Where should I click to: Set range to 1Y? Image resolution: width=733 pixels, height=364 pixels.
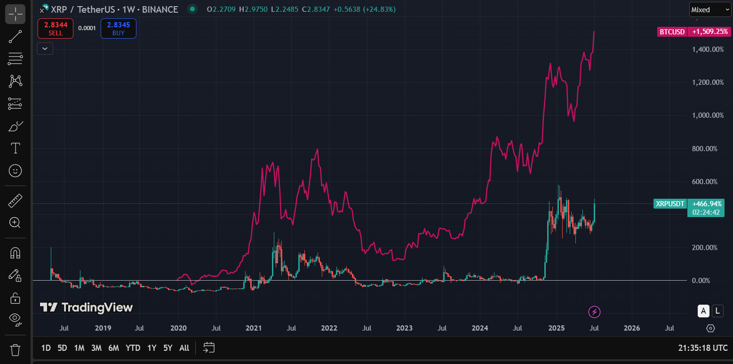coord(151,348)
